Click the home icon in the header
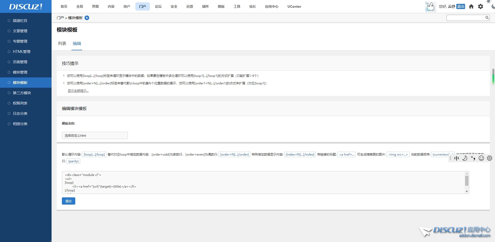495x242 pixels. point(471,6)
